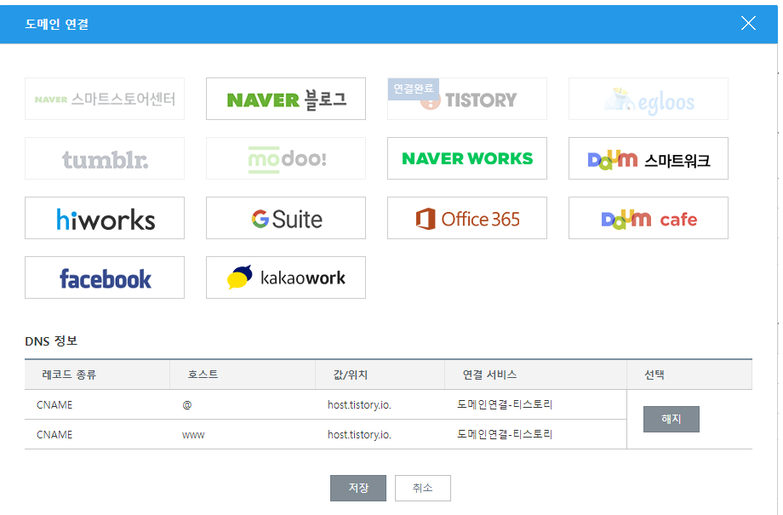Save the domain connection settings
This screenshot has width=783, height=515.
(357, 488)
